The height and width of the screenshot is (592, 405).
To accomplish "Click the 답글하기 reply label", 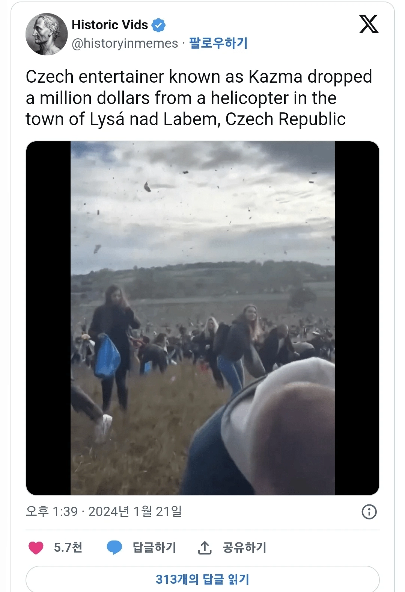I will tap(154, 547).
